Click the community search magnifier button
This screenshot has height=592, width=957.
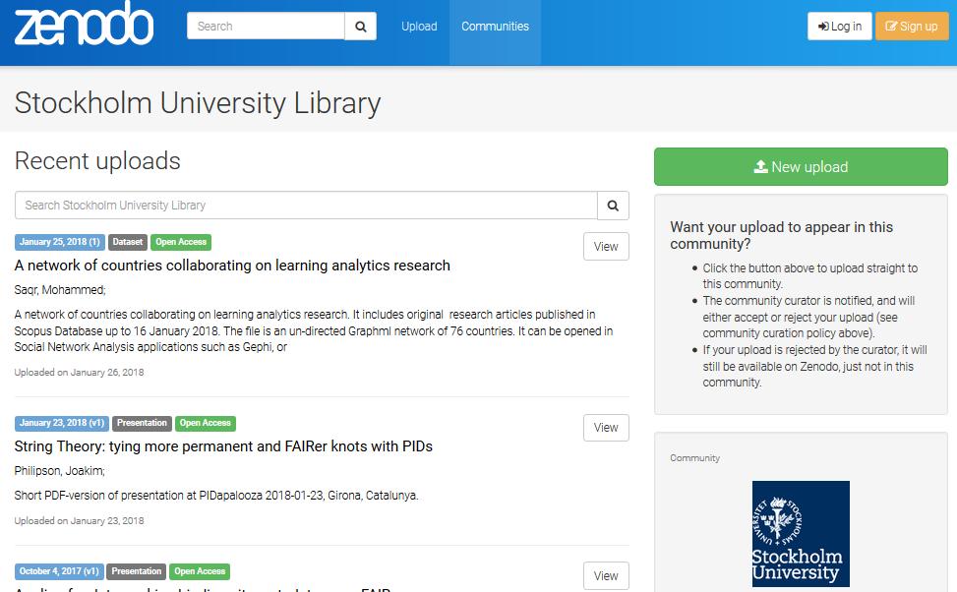613,206
